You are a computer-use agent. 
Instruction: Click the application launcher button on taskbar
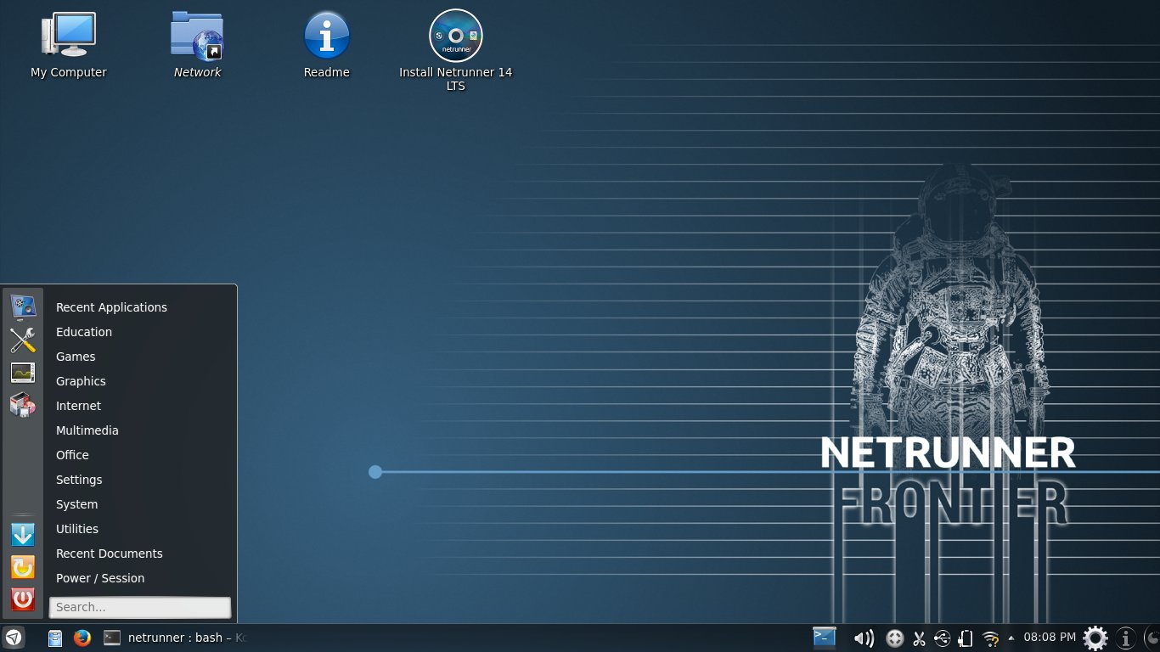(14, 638)
